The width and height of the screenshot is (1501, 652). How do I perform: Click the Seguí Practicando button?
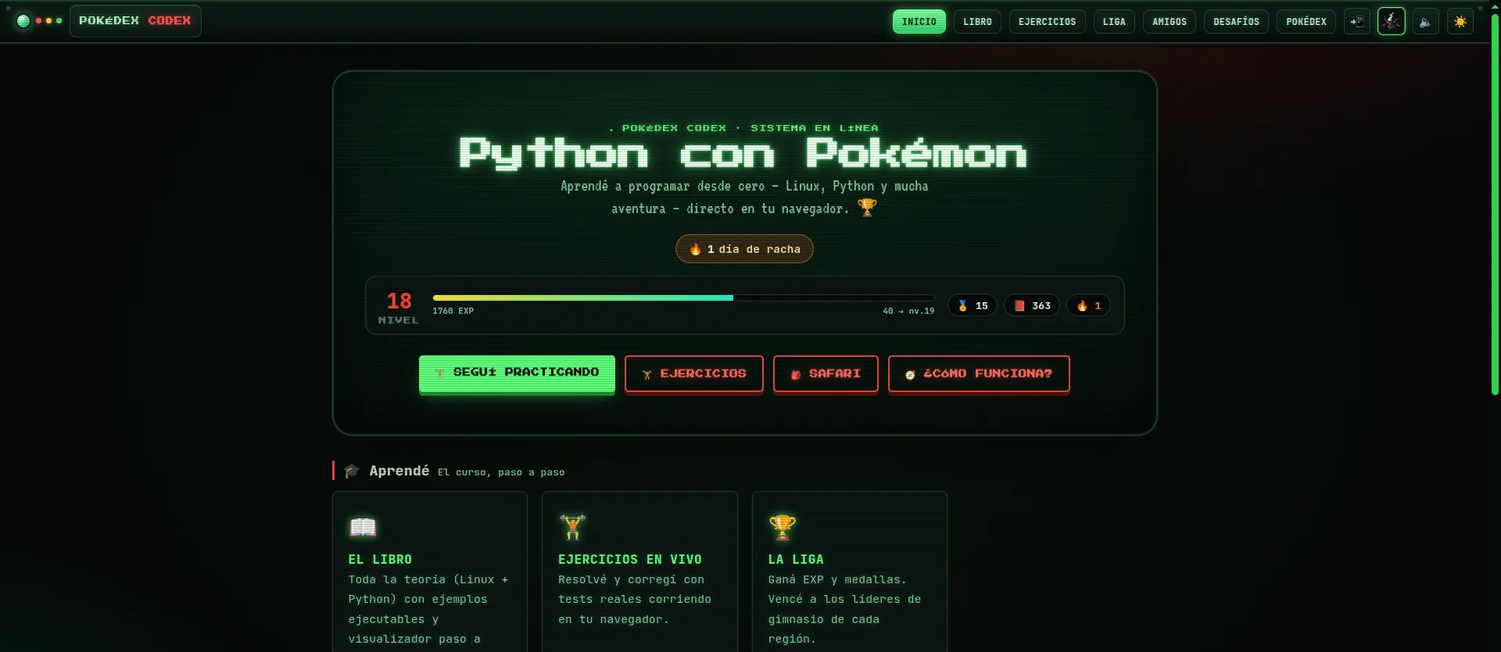[x=517, y=373]
